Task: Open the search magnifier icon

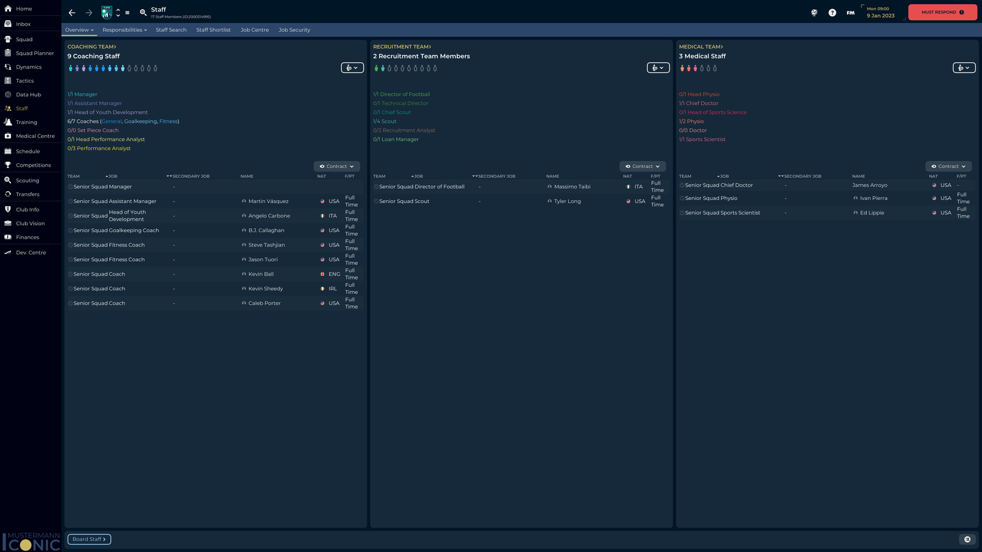Action: (x=143, y=12)
